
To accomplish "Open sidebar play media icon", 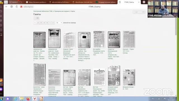I will 1,25.
